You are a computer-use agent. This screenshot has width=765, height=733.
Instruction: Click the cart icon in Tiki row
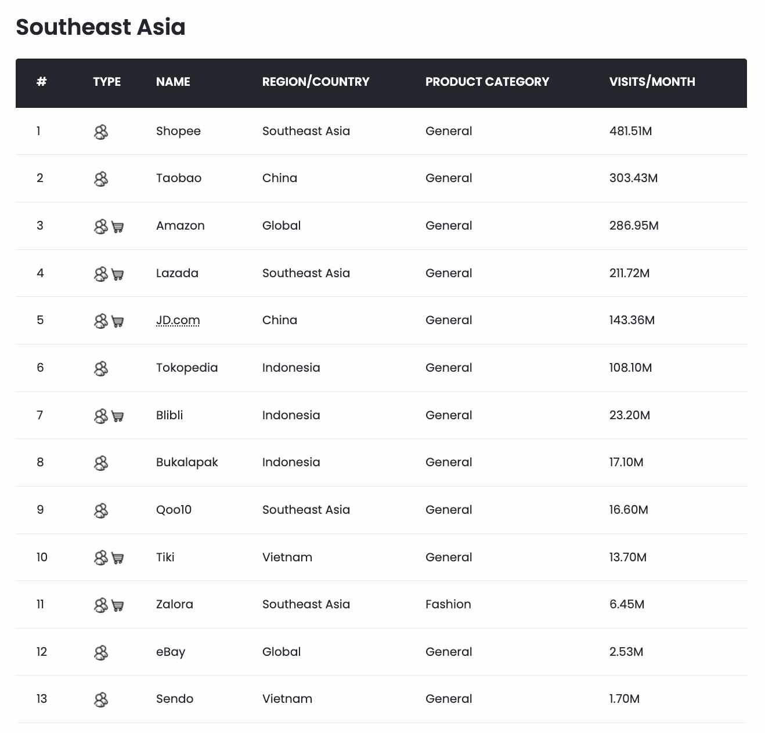(x=118, y=558)
